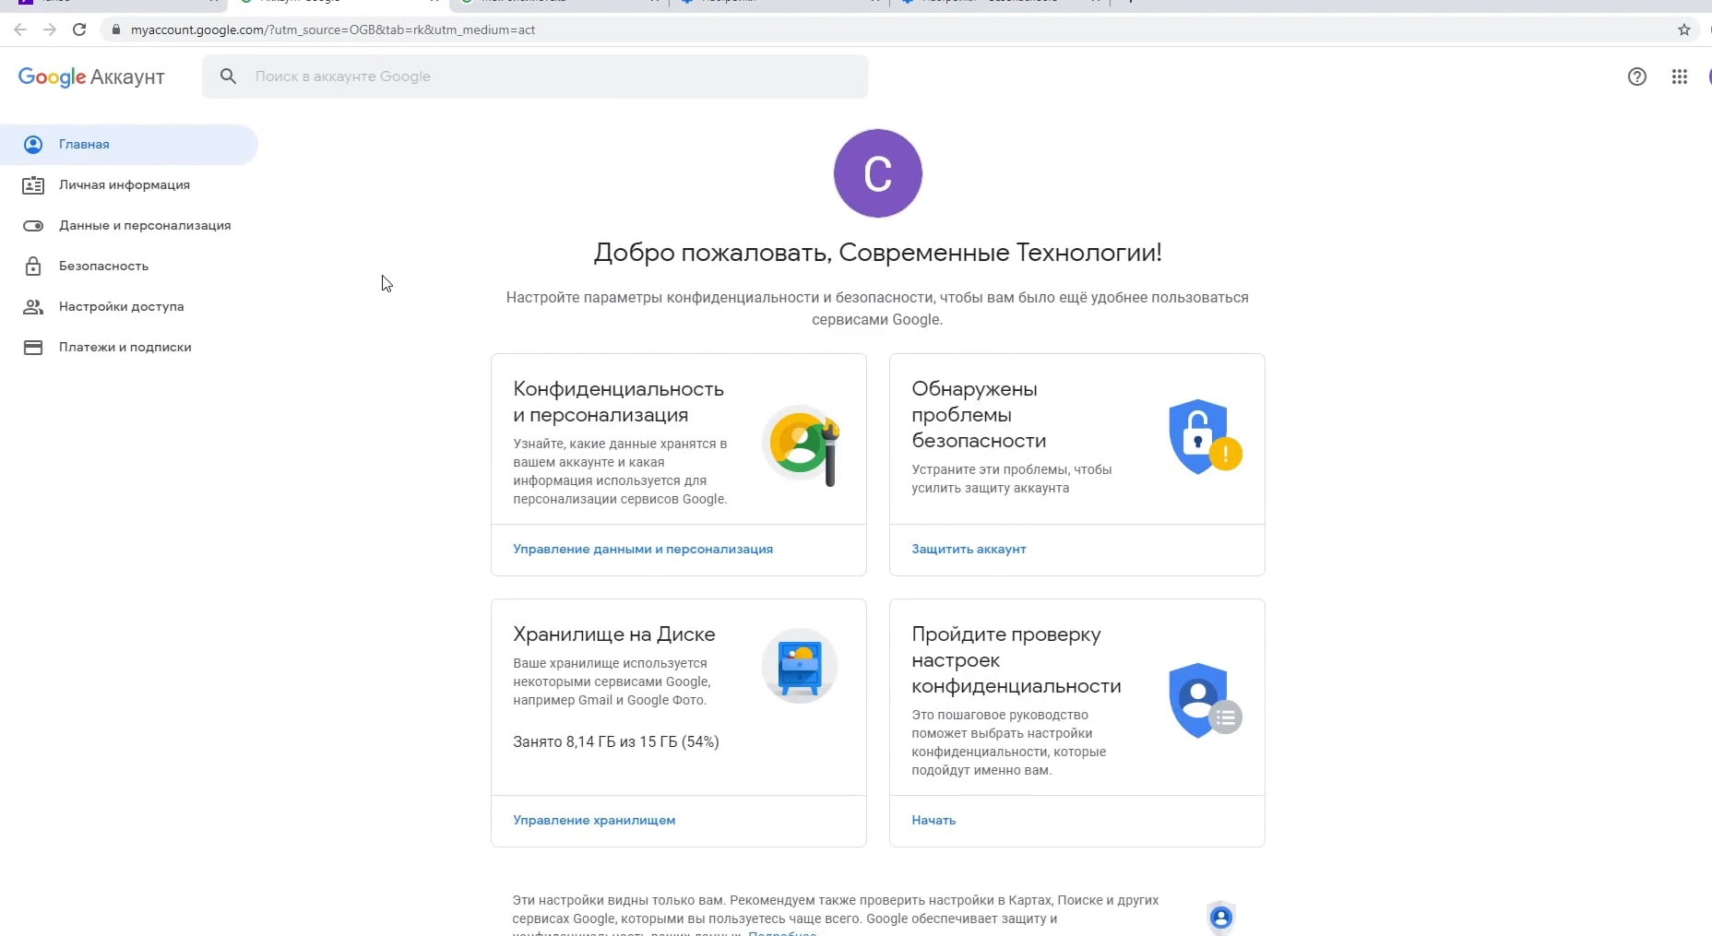Click the security shield with warning badge

tap(1205, 437)
